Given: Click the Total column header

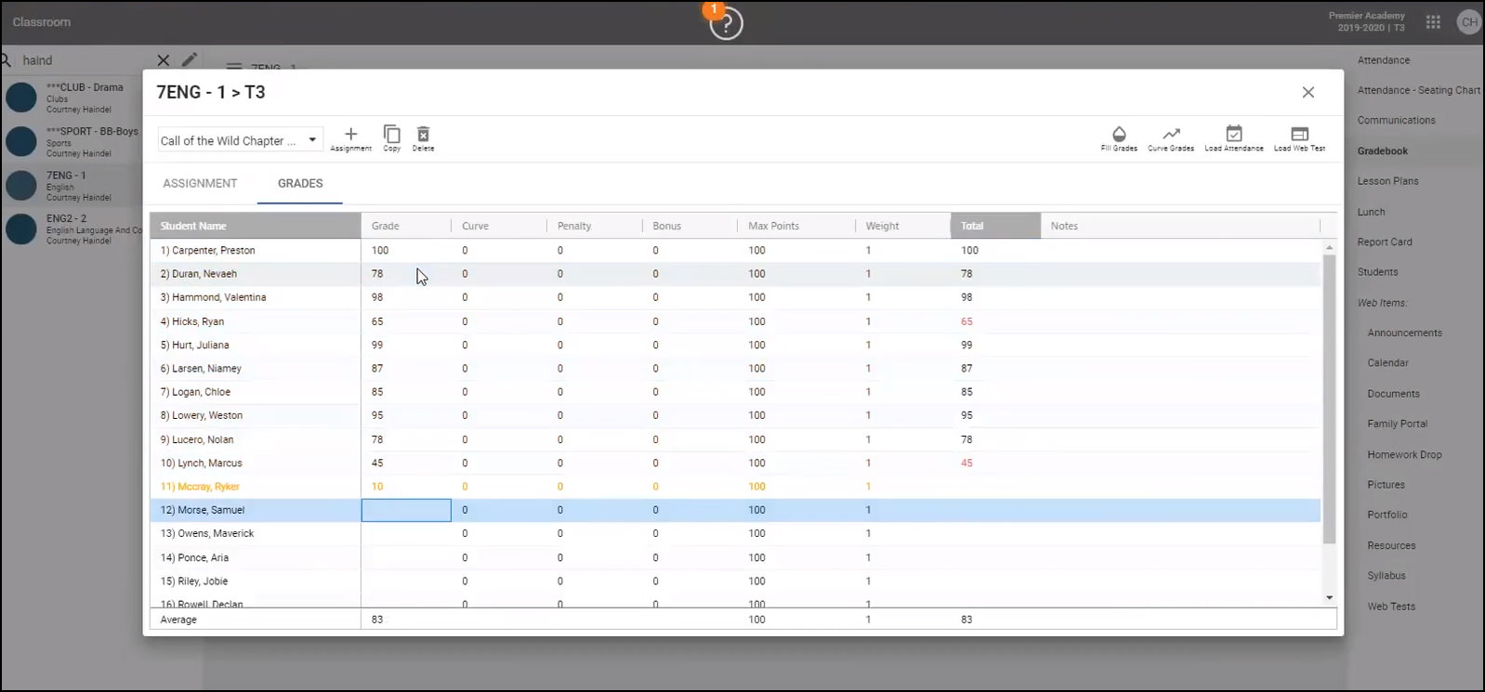Looking at the screenshot, I should click(x=995, y=226).
